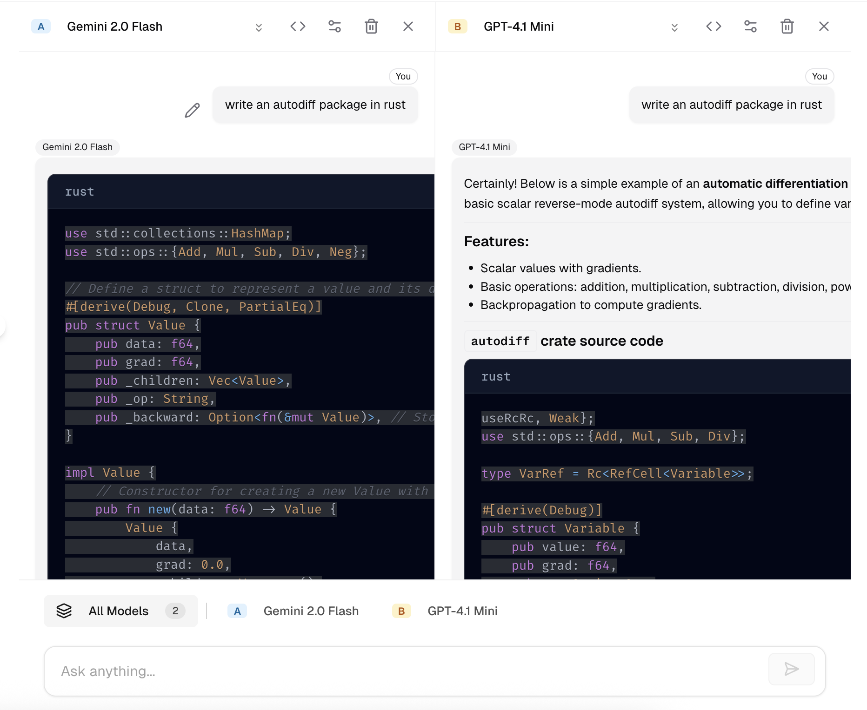Click the model count badge 2
The width and height of the screenshot is (867, 710).
tap(175, 611)
